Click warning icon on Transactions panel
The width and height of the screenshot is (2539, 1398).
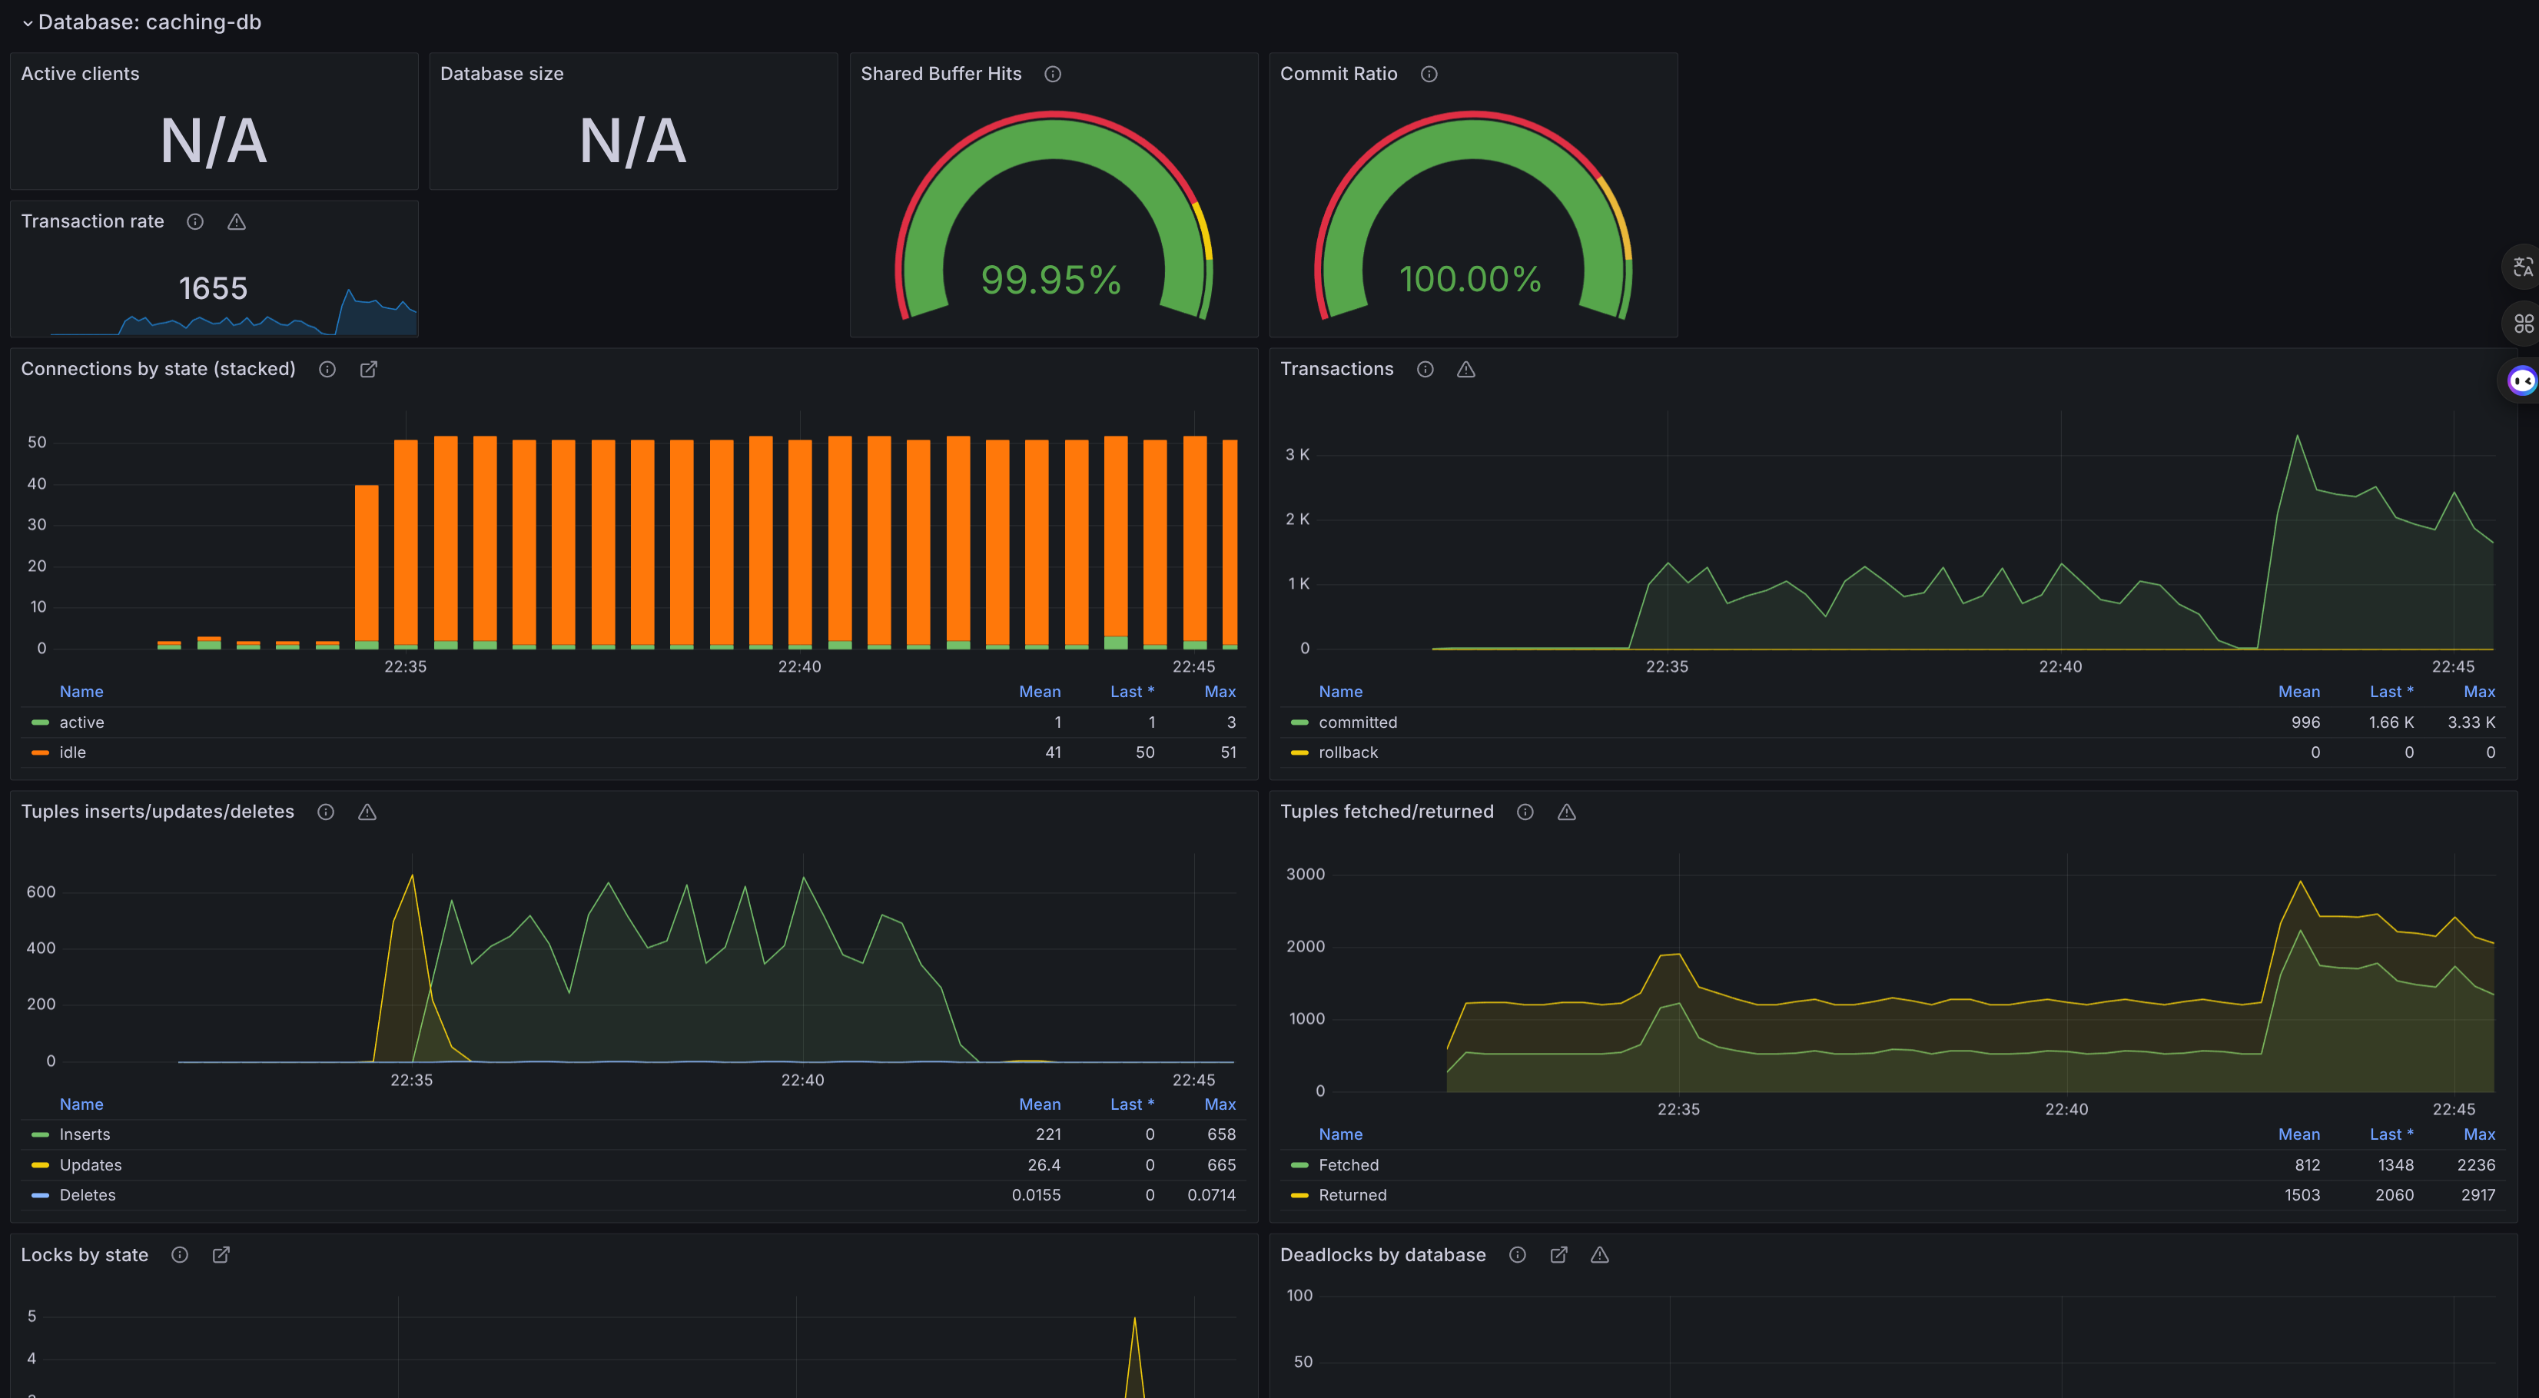pyautogui.click(x=1465, y=369)
